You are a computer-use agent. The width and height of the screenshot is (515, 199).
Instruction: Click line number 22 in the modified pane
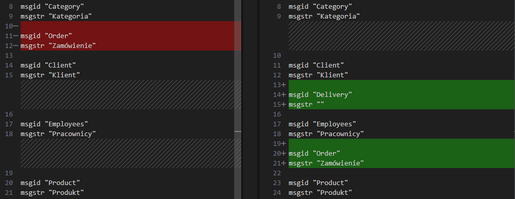(x=277, y=173)
